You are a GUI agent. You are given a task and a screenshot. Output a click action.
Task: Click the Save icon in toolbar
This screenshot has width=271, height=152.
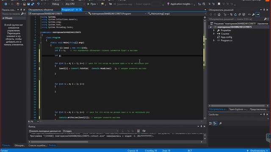[x=28, y=4]
